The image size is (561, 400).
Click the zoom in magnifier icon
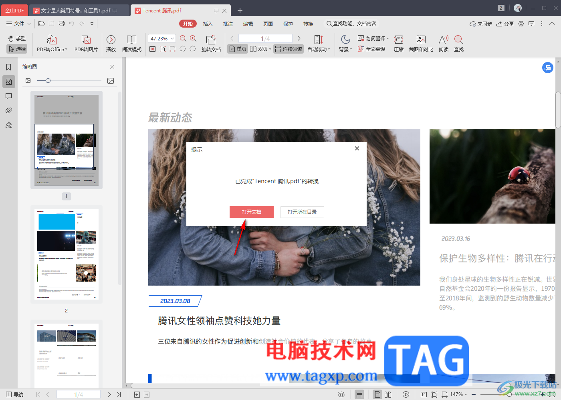(193, 38)
